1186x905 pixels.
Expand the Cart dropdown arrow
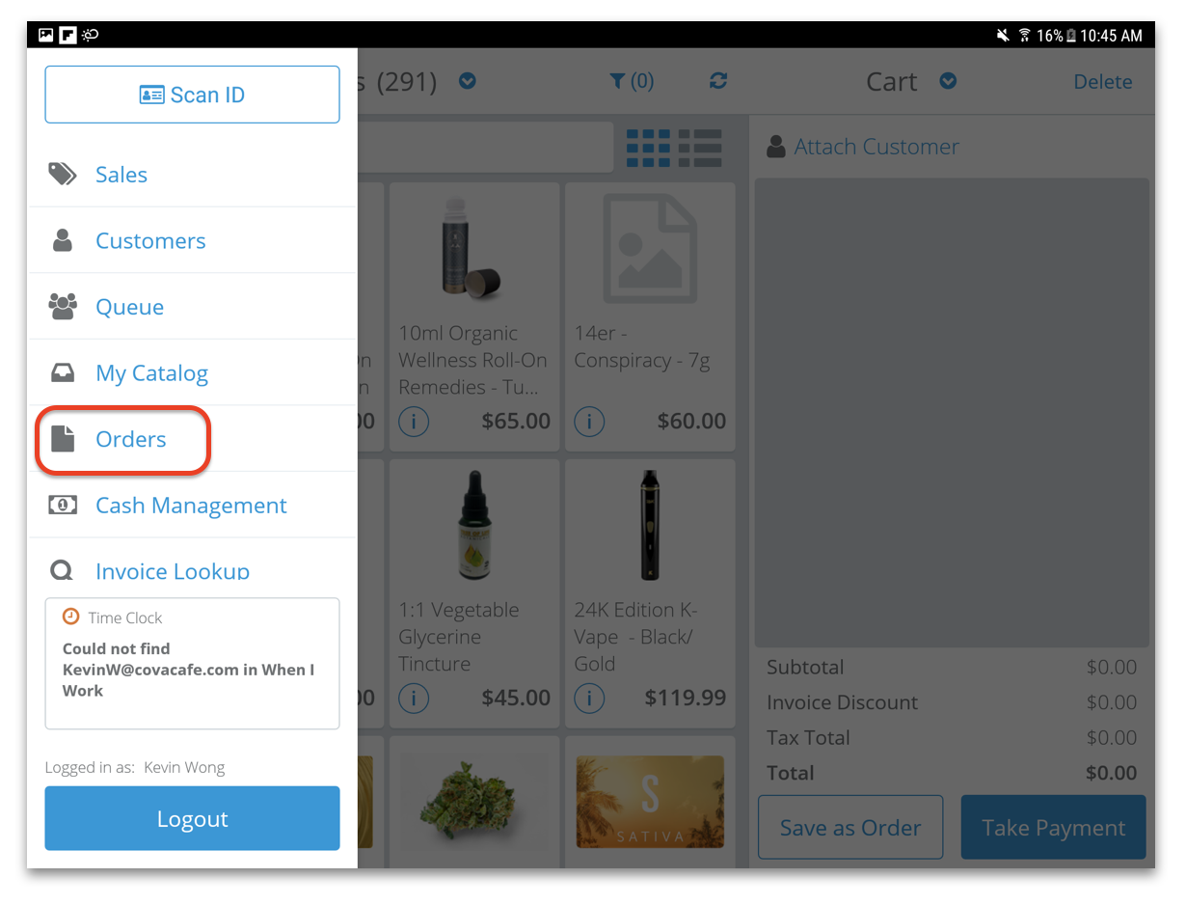pyautogui.click(x=948, y=81)
